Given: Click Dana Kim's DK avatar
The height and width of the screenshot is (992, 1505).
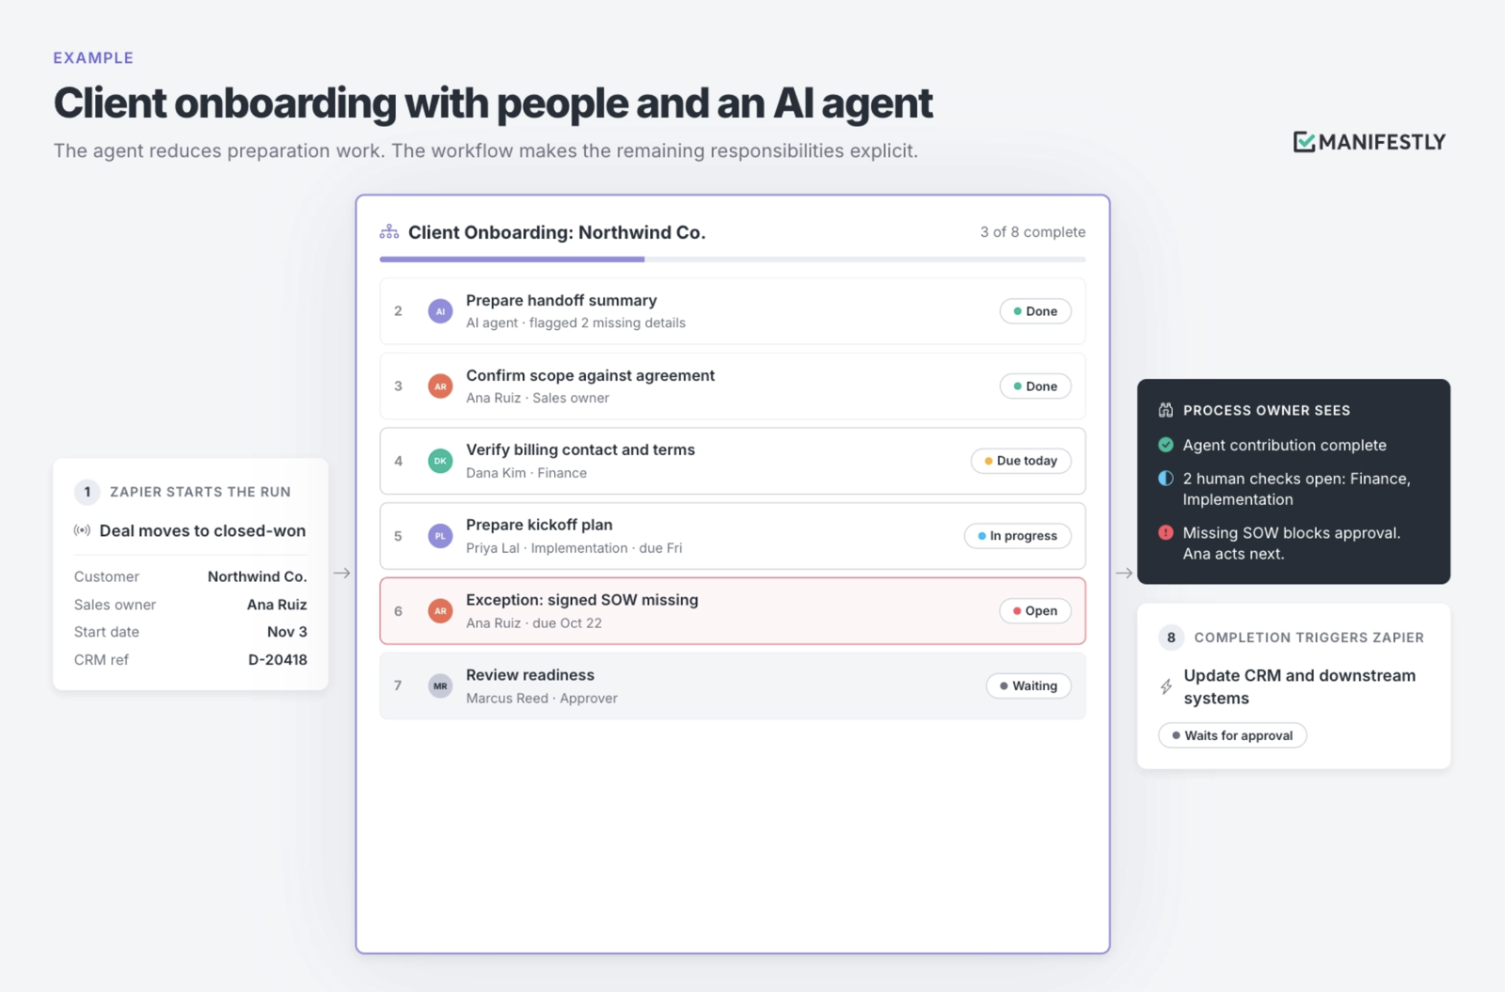Looking at the screenshot, I should (440, 461).
